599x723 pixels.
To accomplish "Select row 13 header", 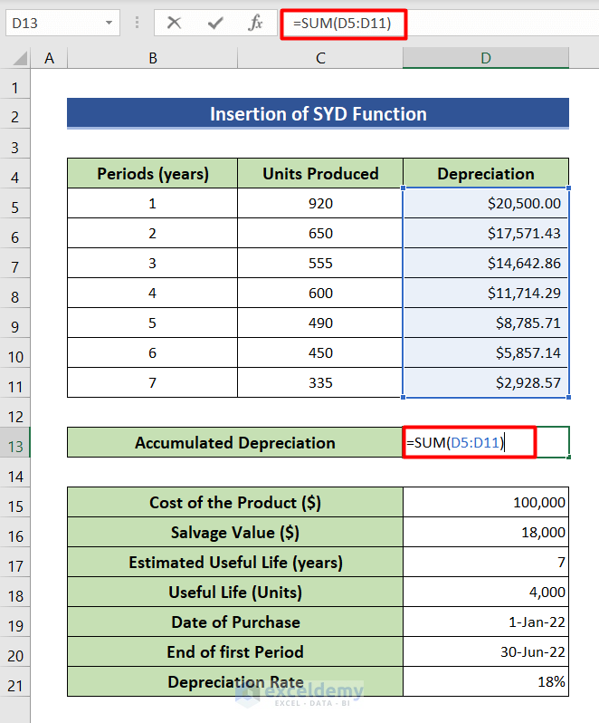I will tap(15, 444).
